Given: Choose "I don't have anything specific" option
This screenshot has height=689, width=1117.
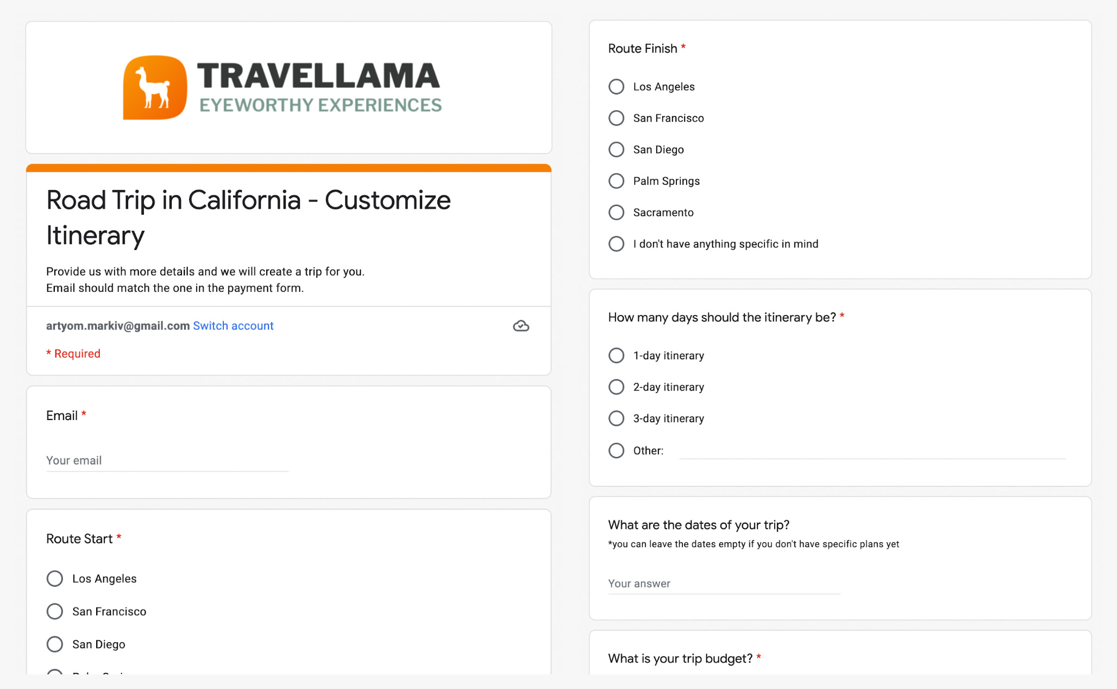Looking at the screenshot, I should tap(616, 244).
